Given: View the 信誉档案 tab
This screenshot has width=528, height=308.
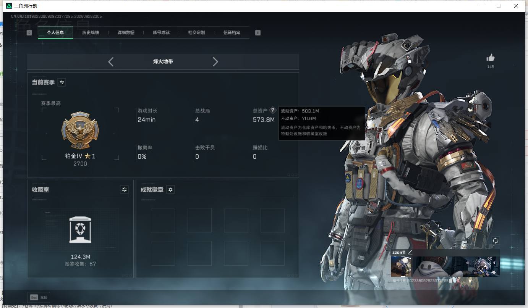Looking at the screenshot, I should click(x=232, y=32).
